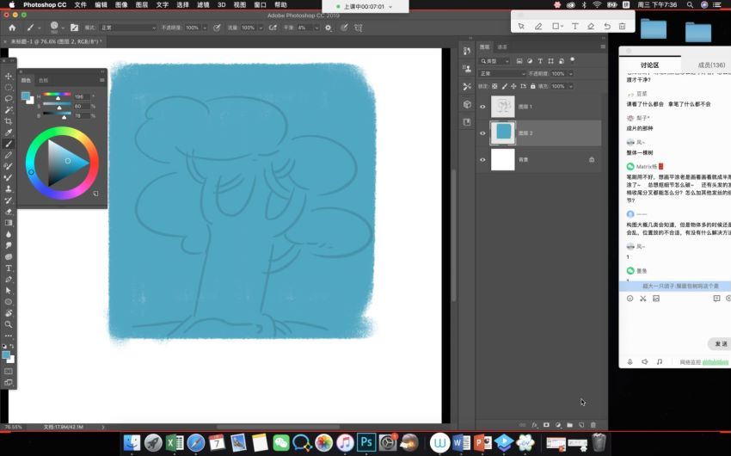Select the Lasso tool
This screenshot has width=731, height=456.
[9, 98]
